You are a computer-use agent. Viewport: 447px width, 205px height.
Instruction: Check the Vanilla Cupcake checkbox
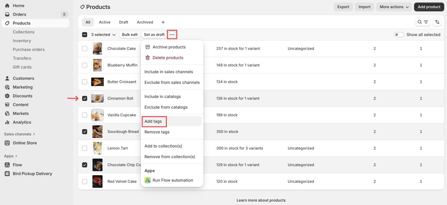tap(85, 115)
